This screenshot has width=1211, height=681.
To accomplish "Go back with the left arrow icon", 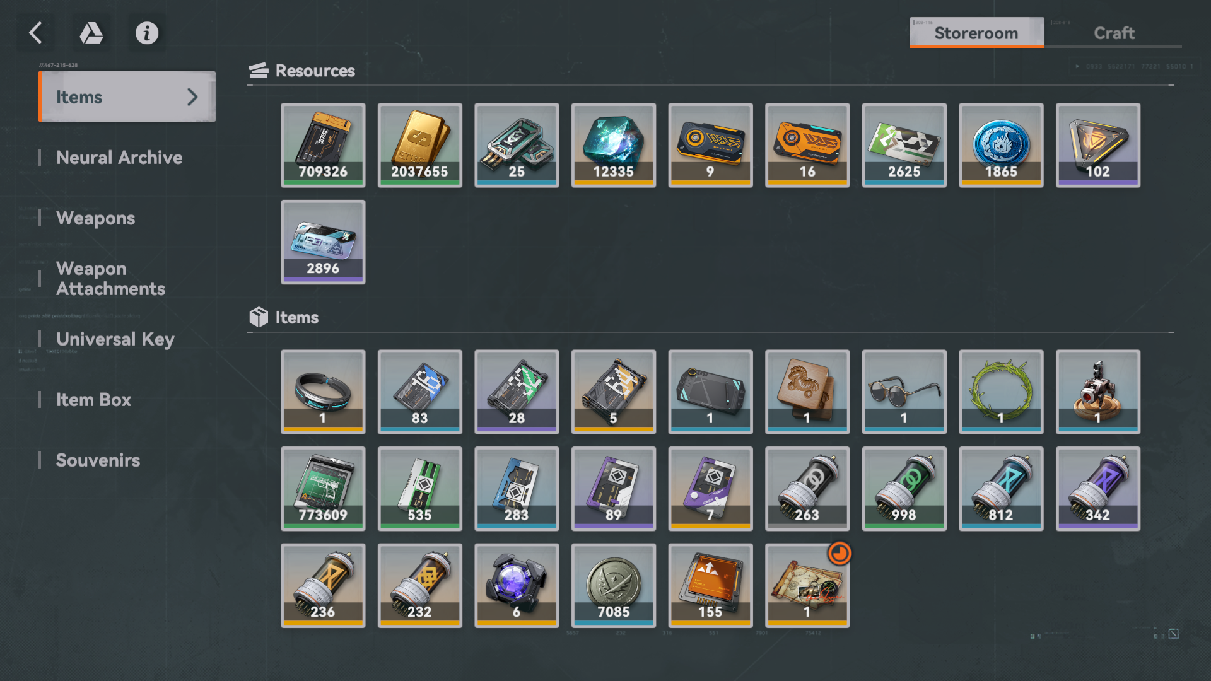I will (x=36, y=33).
